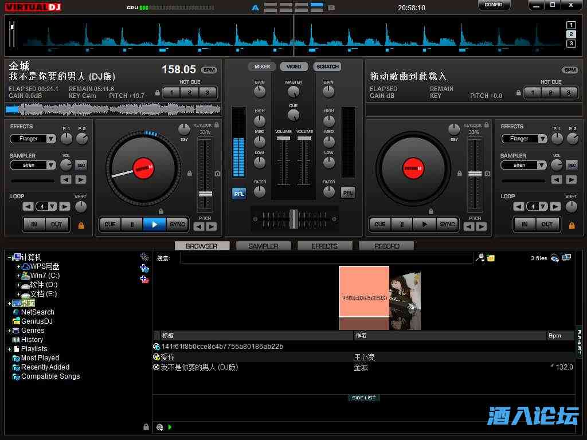Switch to the SAMPLER tab

[x=263, y=246]
